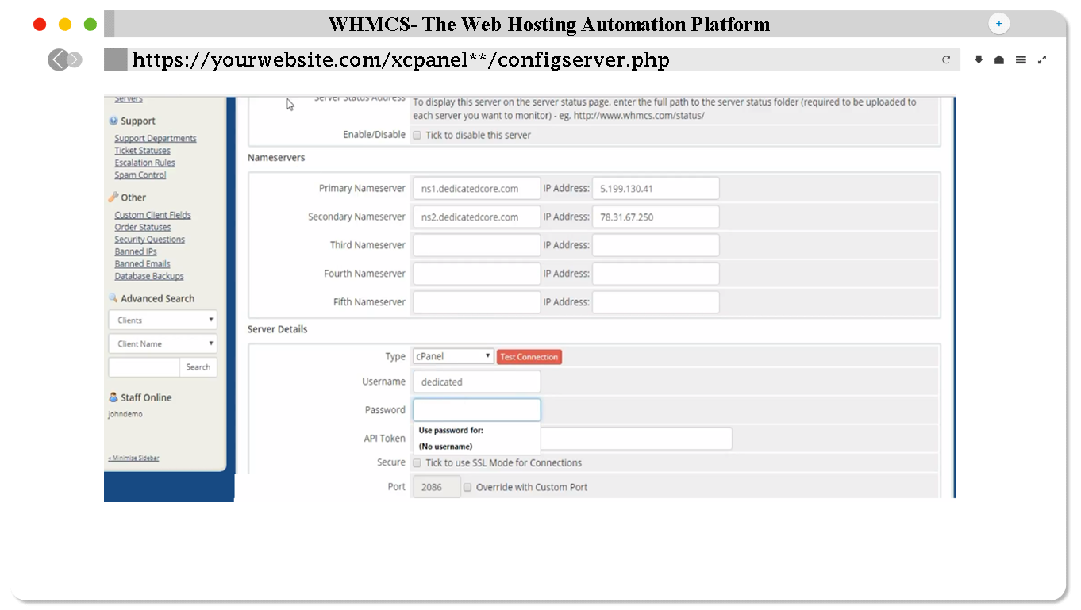Click the Port field showing 2086
This screenshot has width=1081, height=610.
(437, 487)
